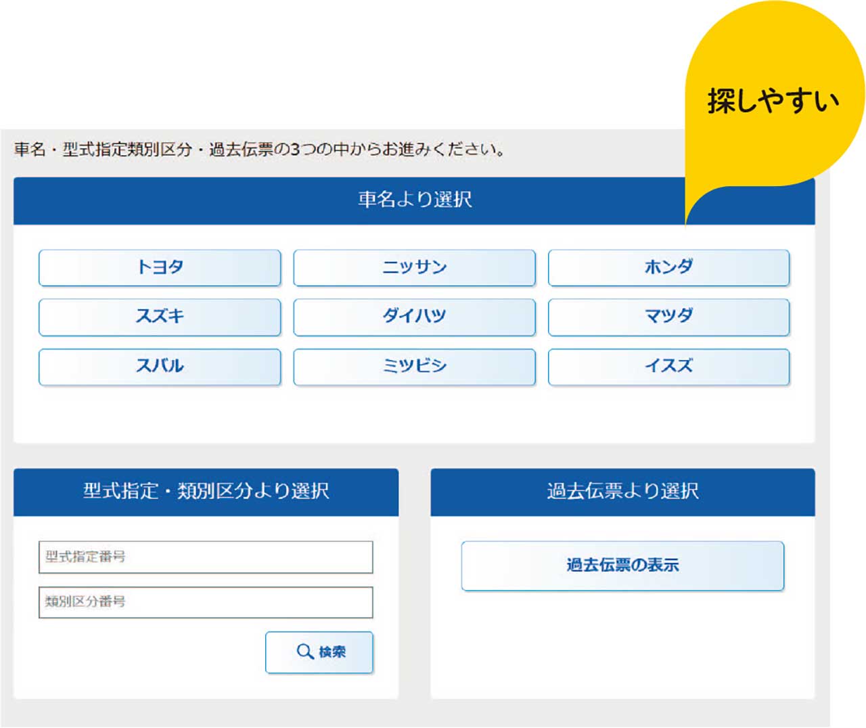Click the instruction text about 3つの中から
Image resolution: width=866 pixels, height=728 pixels.
click(260, 149)
